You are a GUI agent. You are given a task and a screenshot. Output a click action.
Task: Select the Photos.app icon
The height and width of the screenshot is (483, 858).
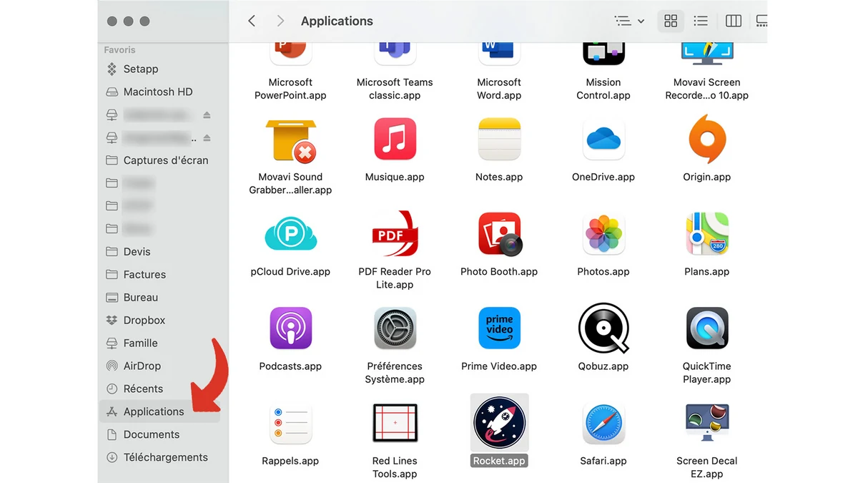tap(603, 233)
